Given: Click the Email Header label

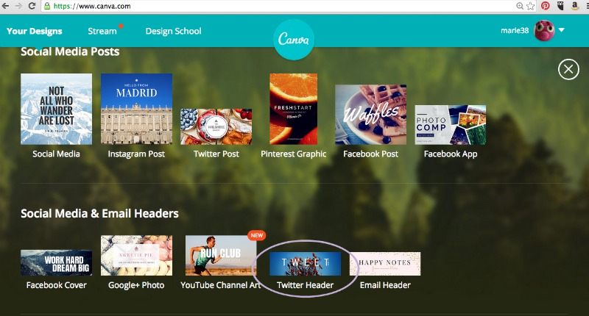Looking at the screenshot, I should click(385, 285).
